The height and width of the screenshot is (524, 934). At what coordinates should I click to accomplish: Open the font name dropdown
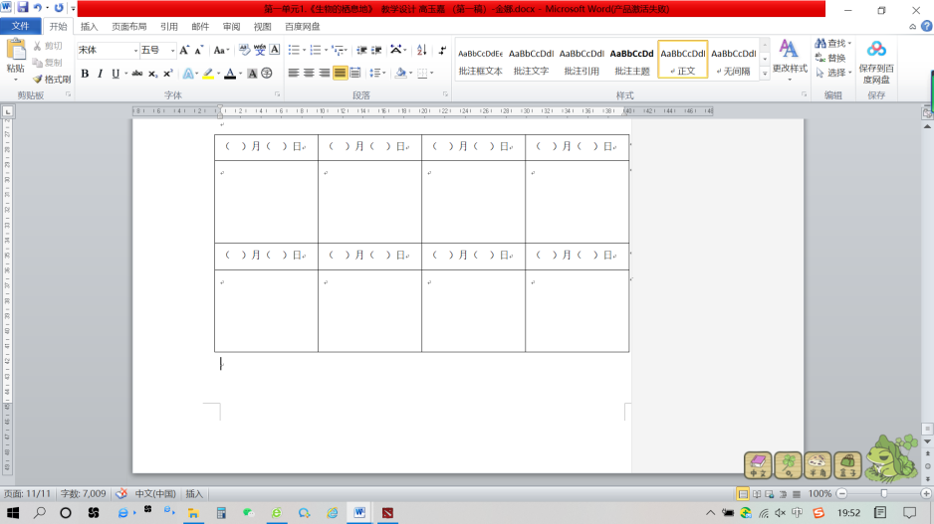tap(135, 51)
